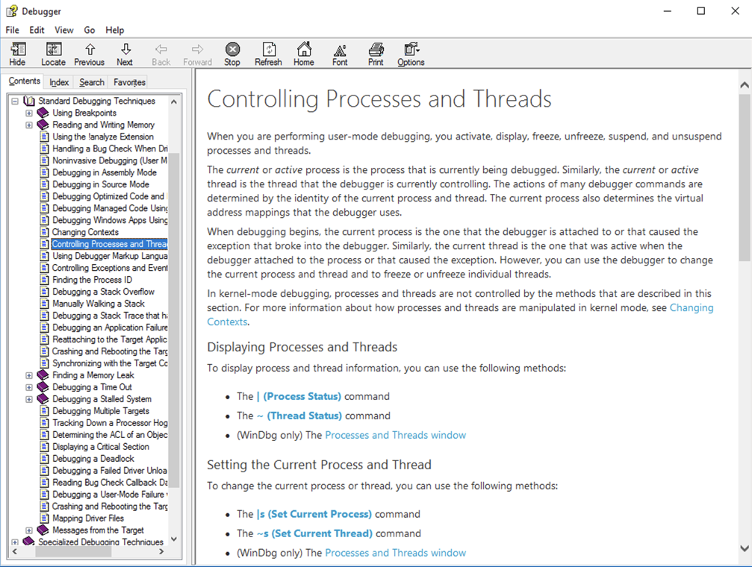Click the Hide toolbar icon
The height and width of the screenshot is (567, 752).
[17, 54]
